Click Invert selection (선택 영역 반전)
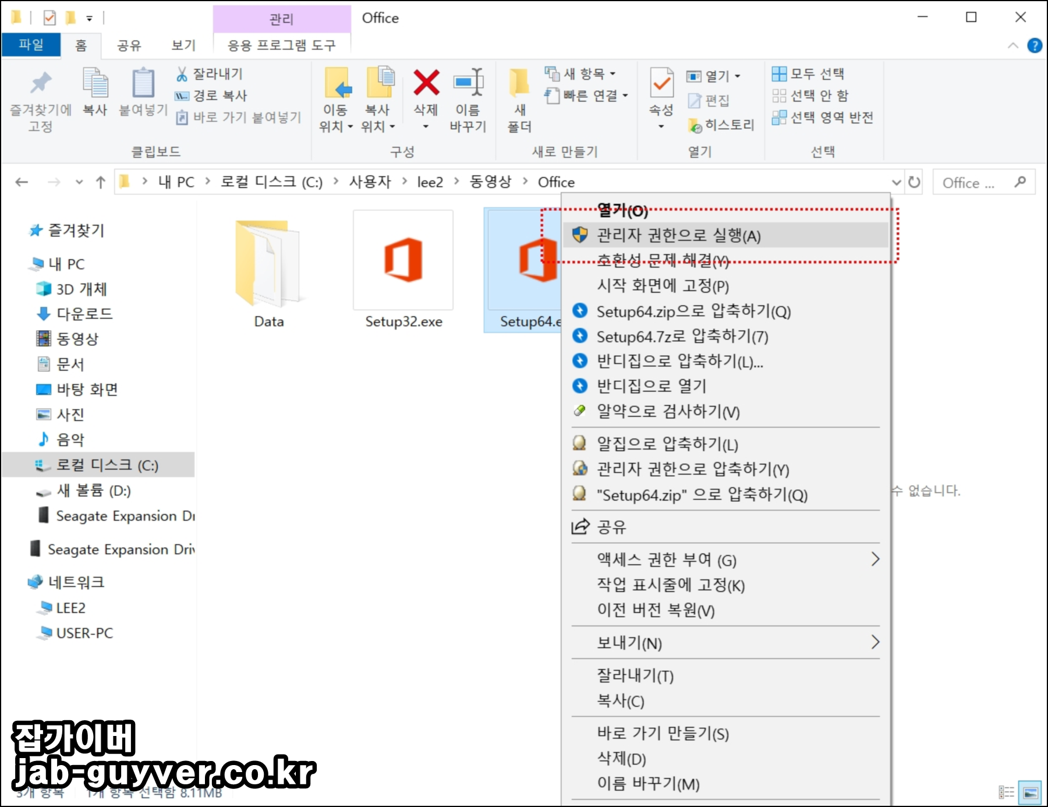Viewport: 1048px width, 807px height. pyautogui.click(x=823, y=118)
